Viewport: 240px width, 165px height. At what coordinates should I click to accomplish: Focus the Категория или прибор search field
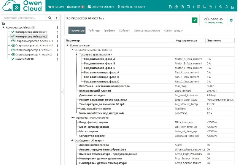click(x=24, y=18)
